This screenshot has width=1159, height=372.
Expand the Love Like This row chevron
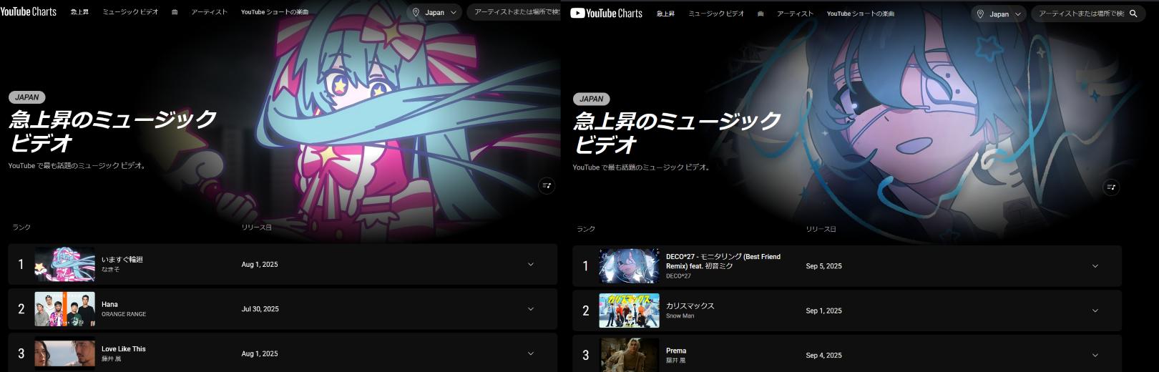tap(531, 353)
